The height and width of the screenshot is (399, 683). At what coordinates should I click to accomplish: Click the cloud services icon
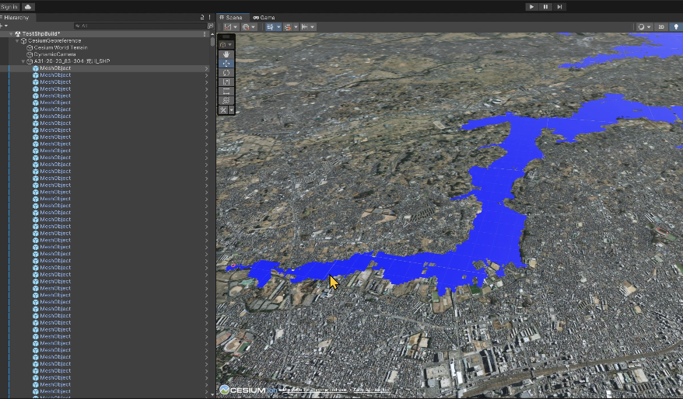point(29,6)
